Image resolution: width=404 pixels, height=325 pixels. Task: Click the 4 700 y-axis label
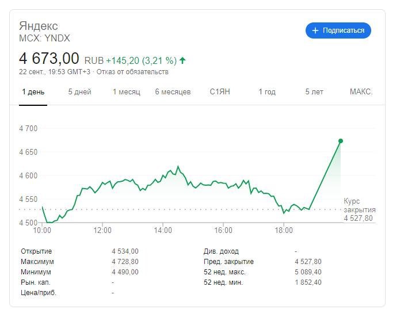coord(28,128)
